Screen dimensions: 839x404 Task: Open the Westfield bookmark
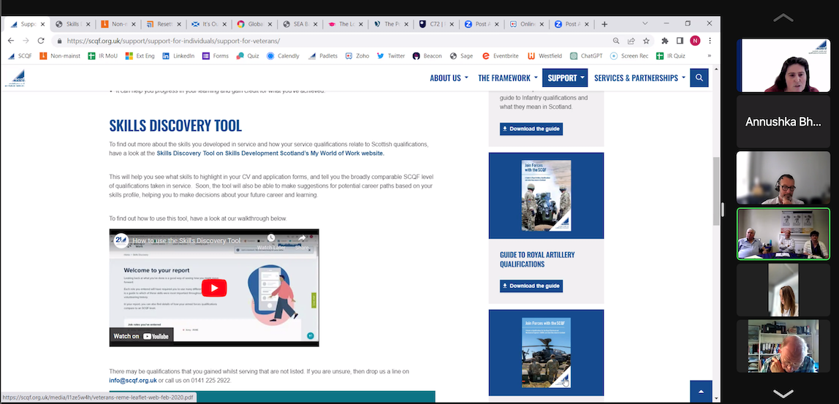pyautogui.click(x=544, y=56)
